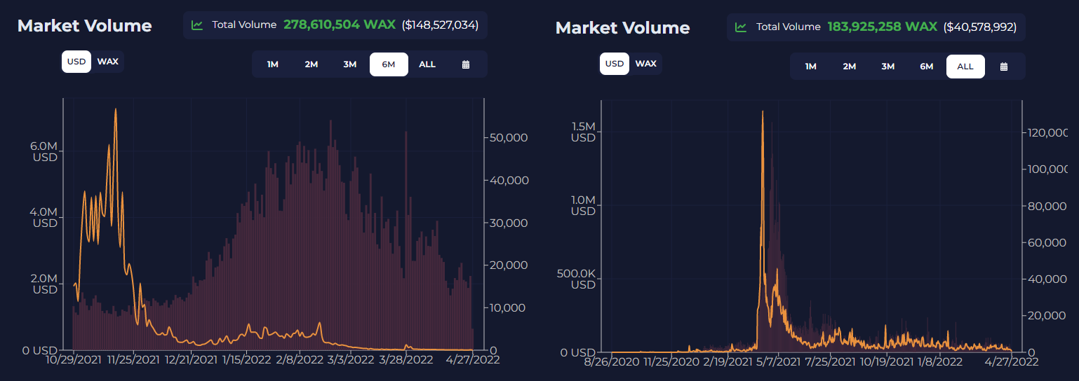The width and height of the screenshot is (1079, 381).
Task: Click the 4.0M USD axis label
Action: tap(43, 217)
